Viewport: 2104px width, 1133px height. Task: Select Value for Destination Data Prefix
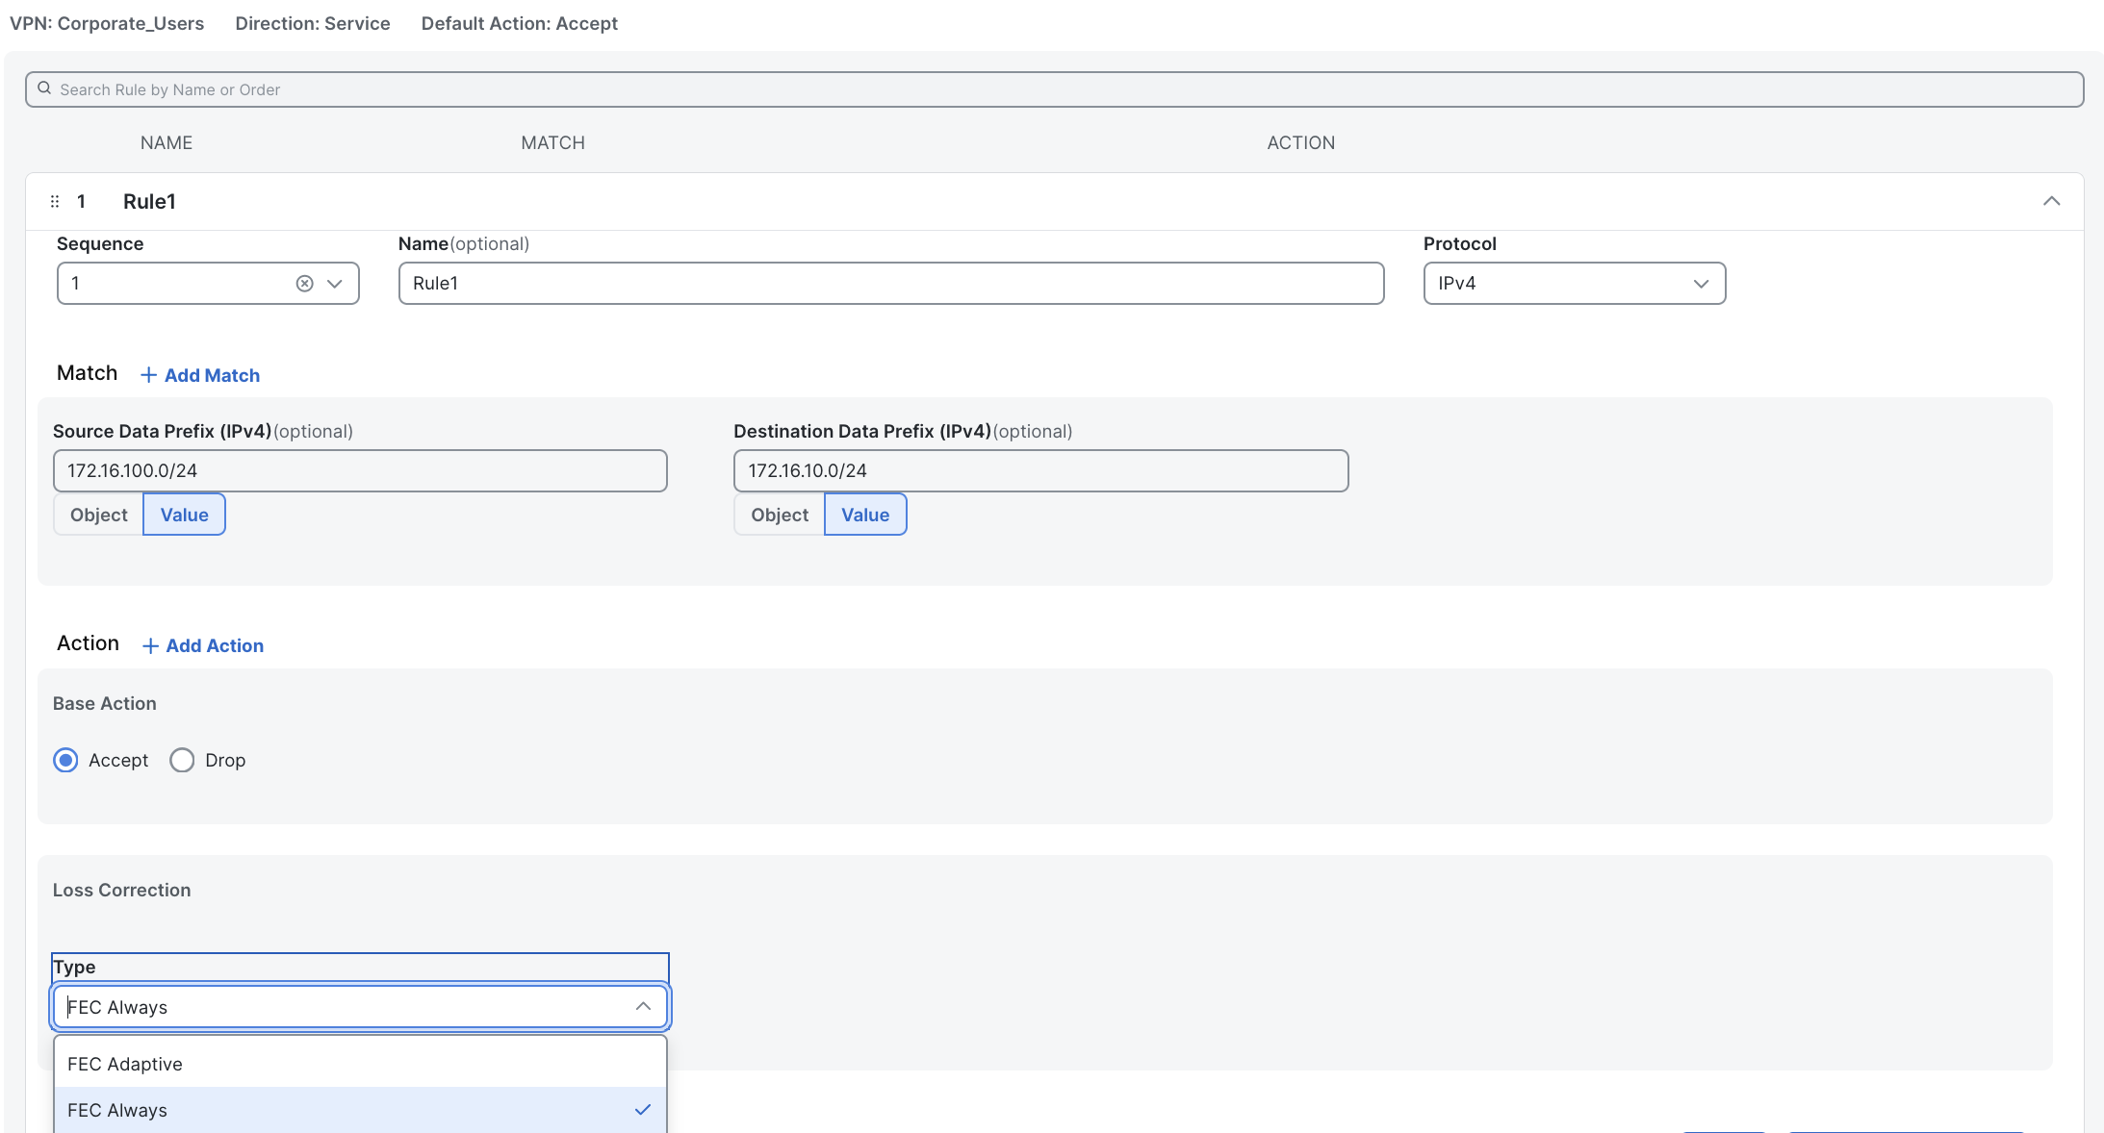click(864, 515)
